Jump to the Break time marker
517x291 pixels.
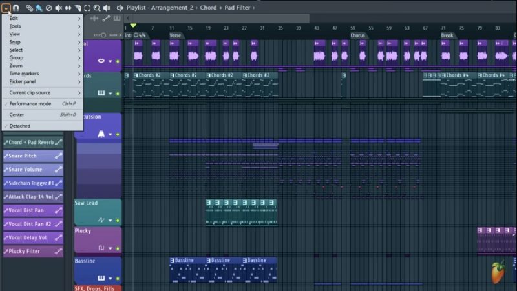(447, 35)
